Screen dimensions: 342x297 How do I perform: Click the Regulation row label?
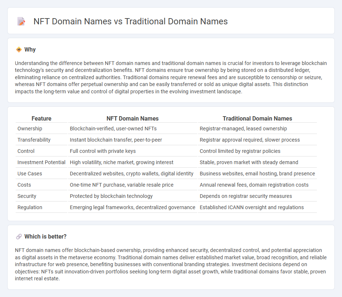(30, 207)
